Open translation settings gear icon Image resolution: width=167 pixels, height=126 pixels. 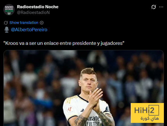pyautogui.click(x=42, y=23)
